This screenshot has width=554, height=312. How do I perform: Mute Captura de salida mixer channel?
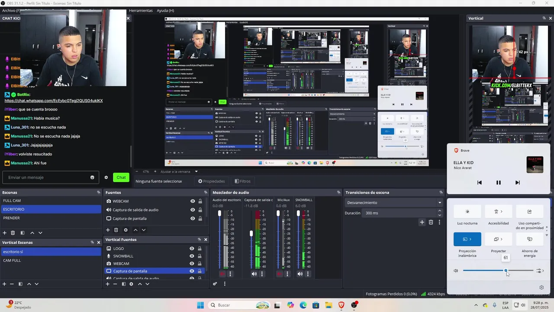(254, 274)
